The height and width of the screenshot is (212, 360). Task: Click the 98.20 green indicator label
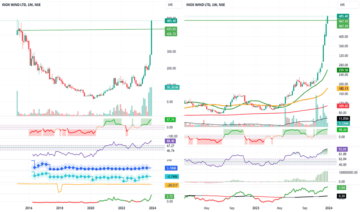(342, 130)
